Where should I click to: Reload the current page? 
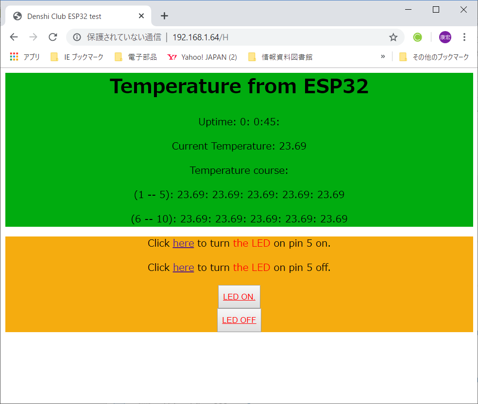[53, 37]
